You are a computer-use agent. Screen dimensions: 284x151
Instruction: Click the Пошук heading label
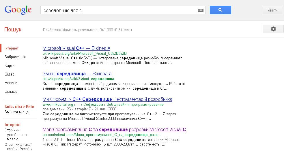(x=13, y=30)
